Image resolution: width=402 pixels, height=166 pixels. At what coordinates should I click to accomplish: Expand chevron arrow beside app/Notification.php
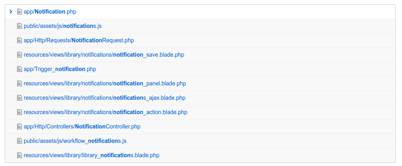tap(11, 12)
